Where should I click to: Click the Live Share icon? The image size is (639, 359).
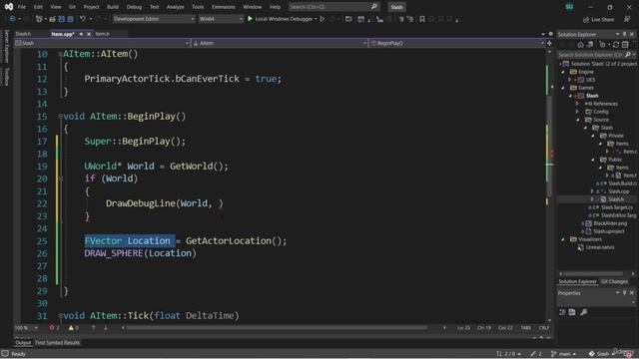tap(586, 20)
